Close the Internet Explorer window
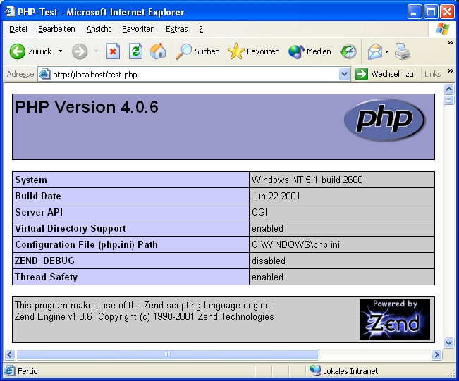 (x=447, y=12)
